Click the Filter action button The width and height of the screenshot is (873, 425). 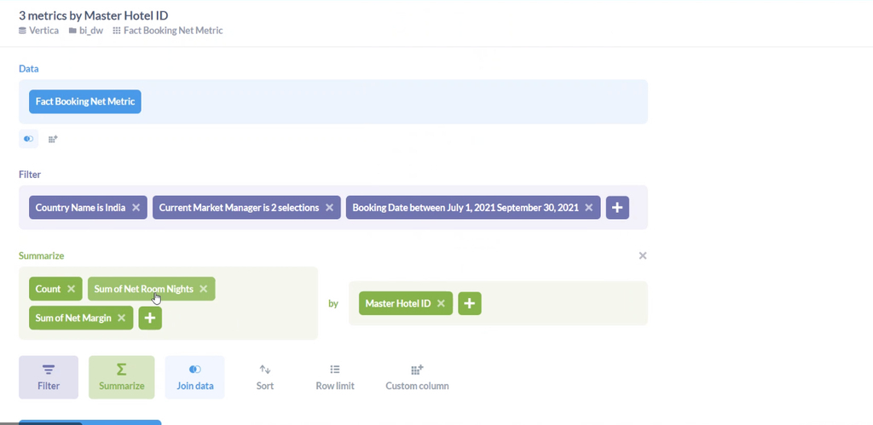(49, 377)
